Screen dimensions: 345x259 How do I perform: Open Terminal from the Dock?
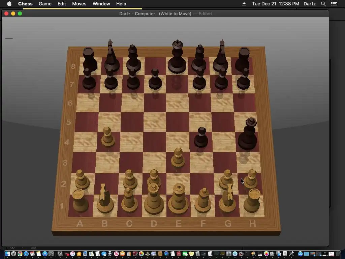tap(247, 254)
